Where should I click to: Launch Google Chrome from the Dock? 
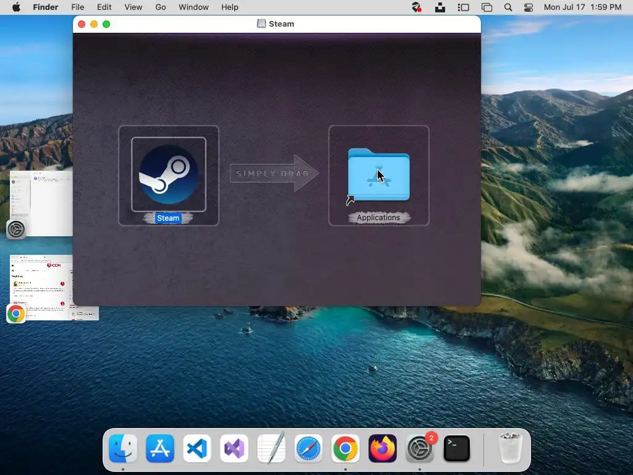(346, 448)
